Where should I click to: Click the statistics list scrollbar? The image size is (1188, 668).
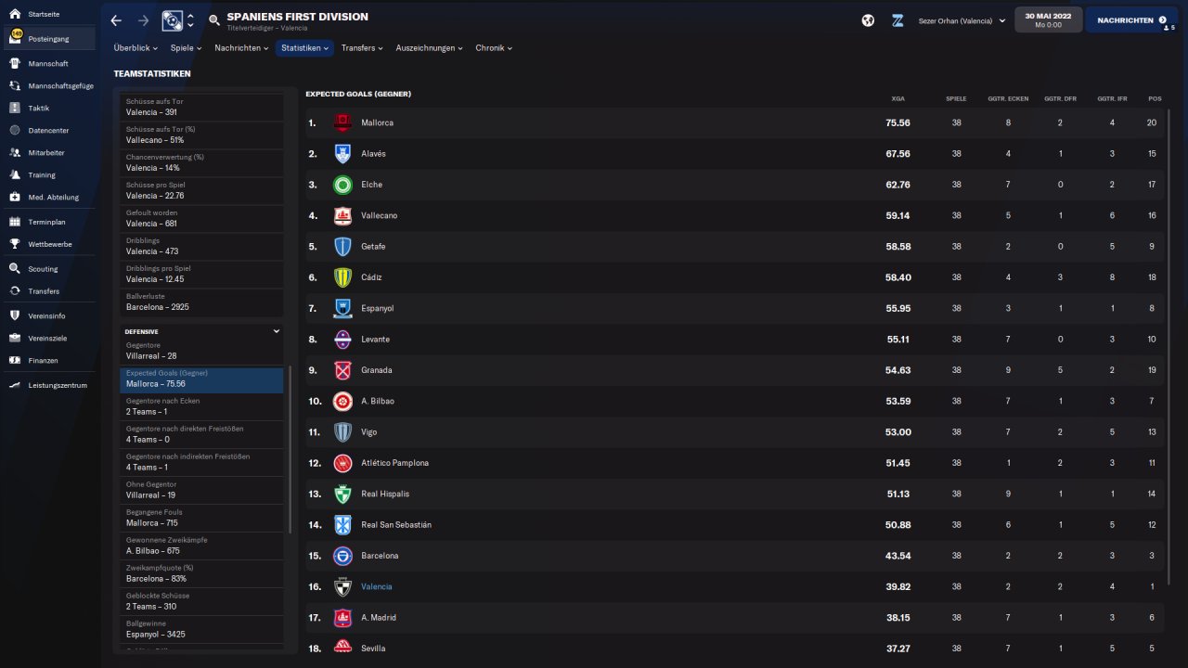coord(291,450)
